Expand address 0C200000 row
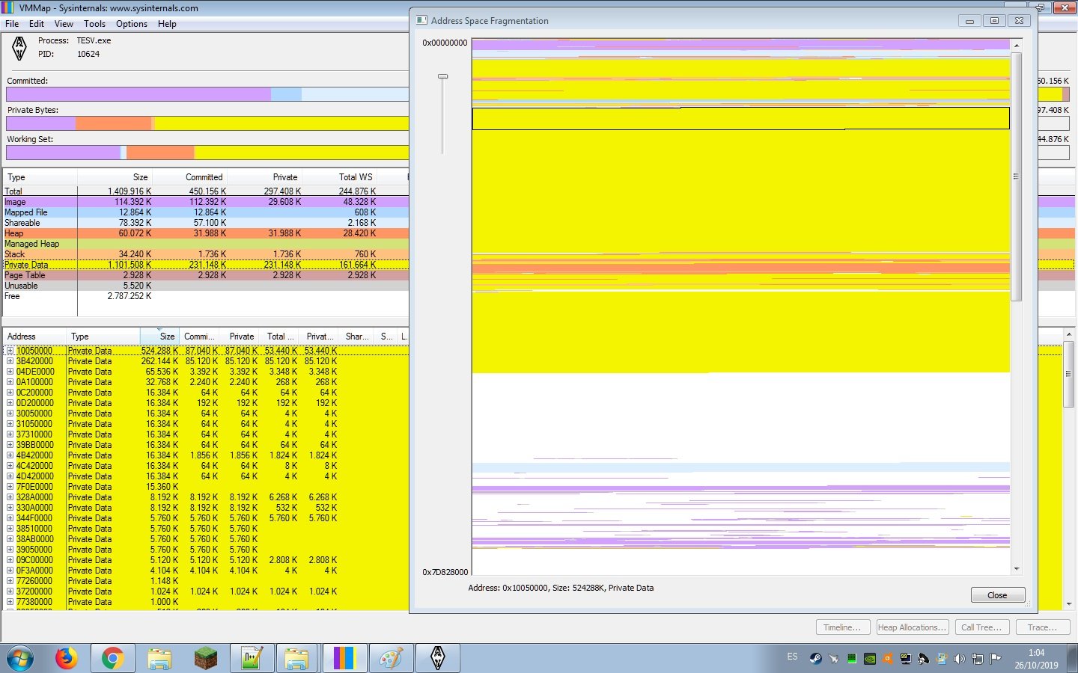The image size is (1078, 673). (10, 393)
